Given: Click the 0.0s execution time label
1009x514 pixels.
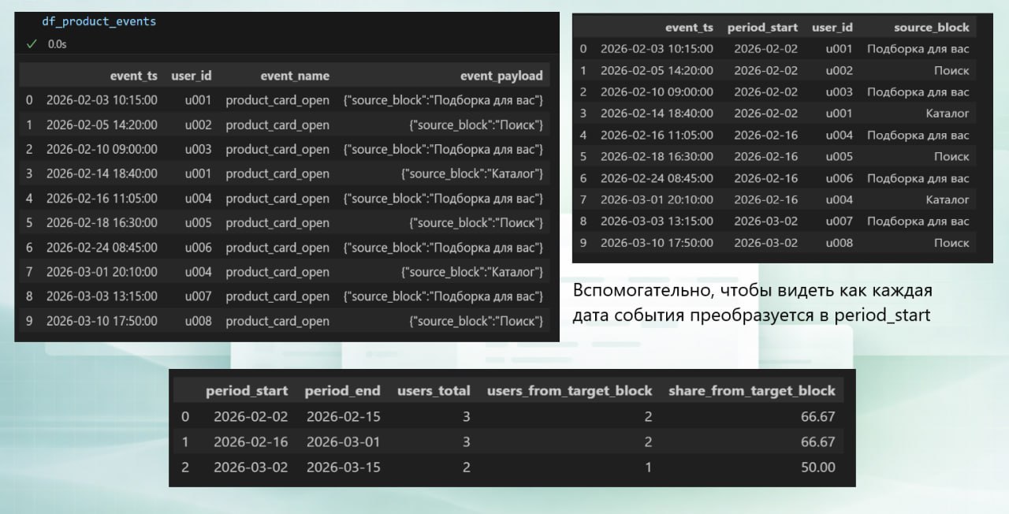Looking at the screenshot, I should 58,45.
